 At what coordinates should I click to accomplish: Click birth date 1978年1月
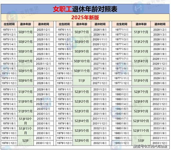pos(9,89)
